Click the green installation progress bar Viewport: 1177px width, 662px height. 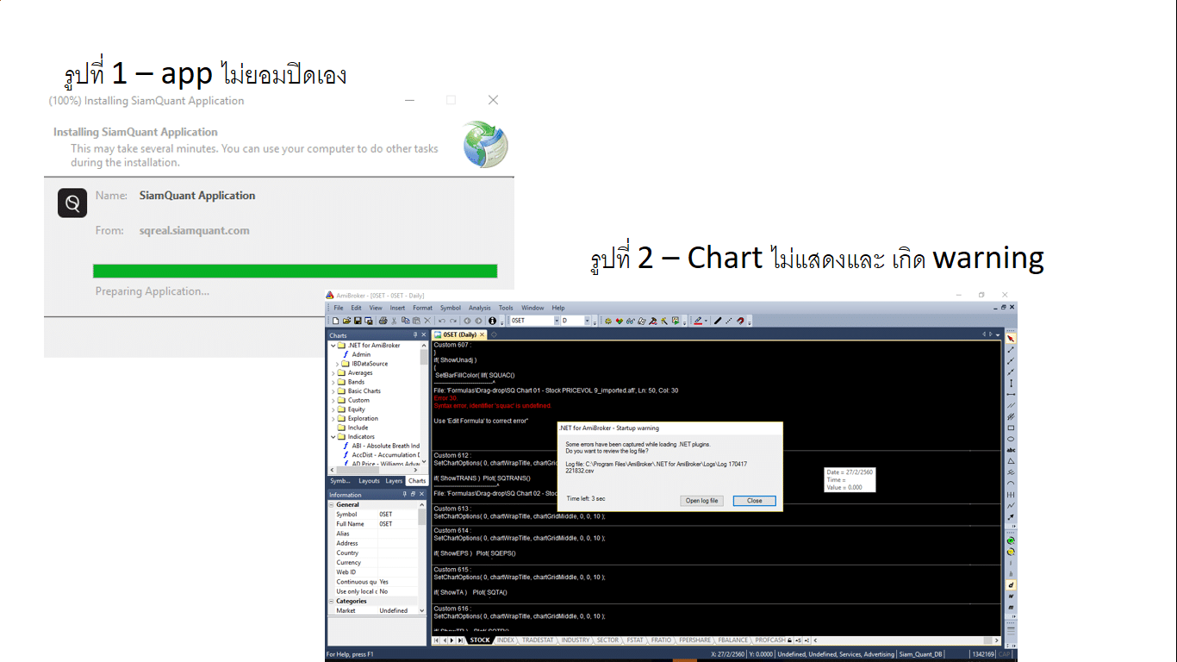pos(295,271)
